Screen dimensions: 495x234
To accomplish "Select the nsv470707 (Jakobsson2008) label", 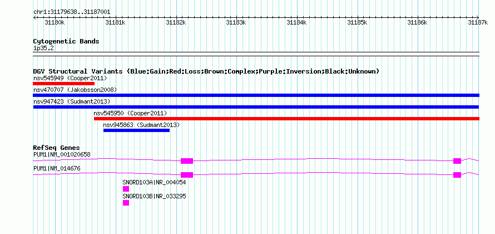I will [75, 90].
